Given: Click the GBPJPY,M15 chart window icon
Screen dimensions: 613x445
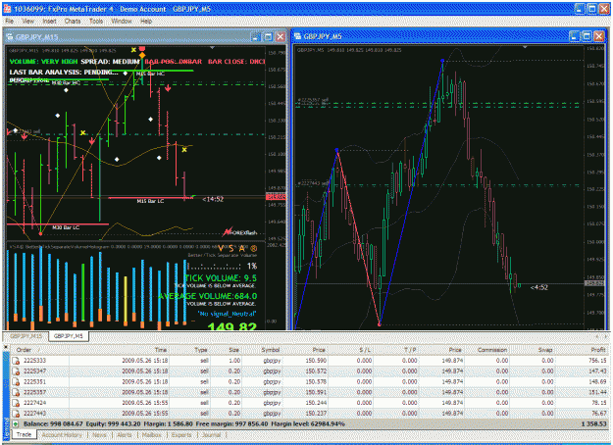Looking at the screenshot, I should [x=10, y=37].
